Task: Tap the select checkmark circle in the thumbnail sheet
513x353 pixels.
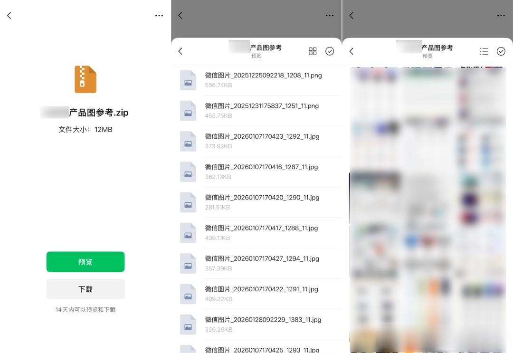Action: point(501,51)
